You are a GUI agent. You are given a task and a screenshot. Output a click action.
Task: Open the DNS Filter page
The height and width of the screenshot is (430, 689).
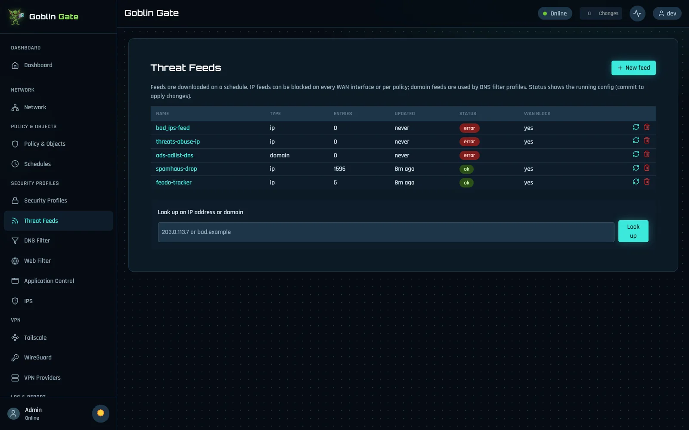point(59,241)
